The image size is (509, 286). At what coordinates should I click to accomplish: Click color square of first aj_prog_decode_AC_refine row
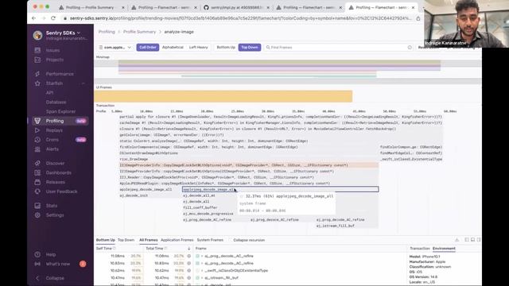197,256
